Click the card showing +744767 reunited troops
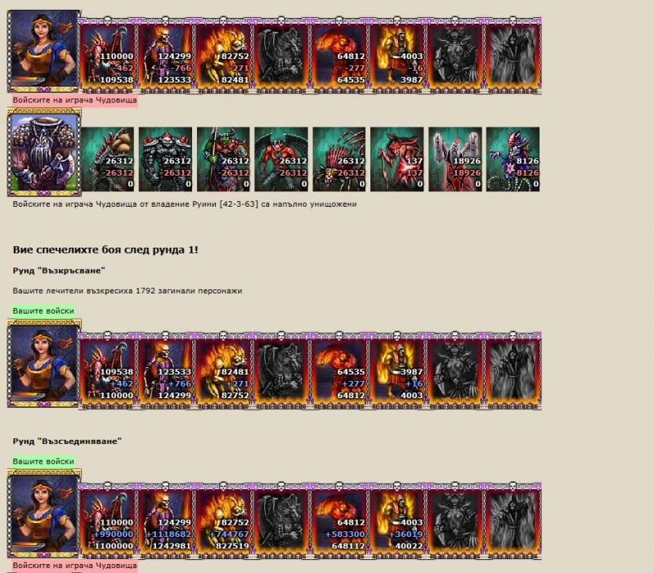654x573 pixels. click(x=224, y=522)
